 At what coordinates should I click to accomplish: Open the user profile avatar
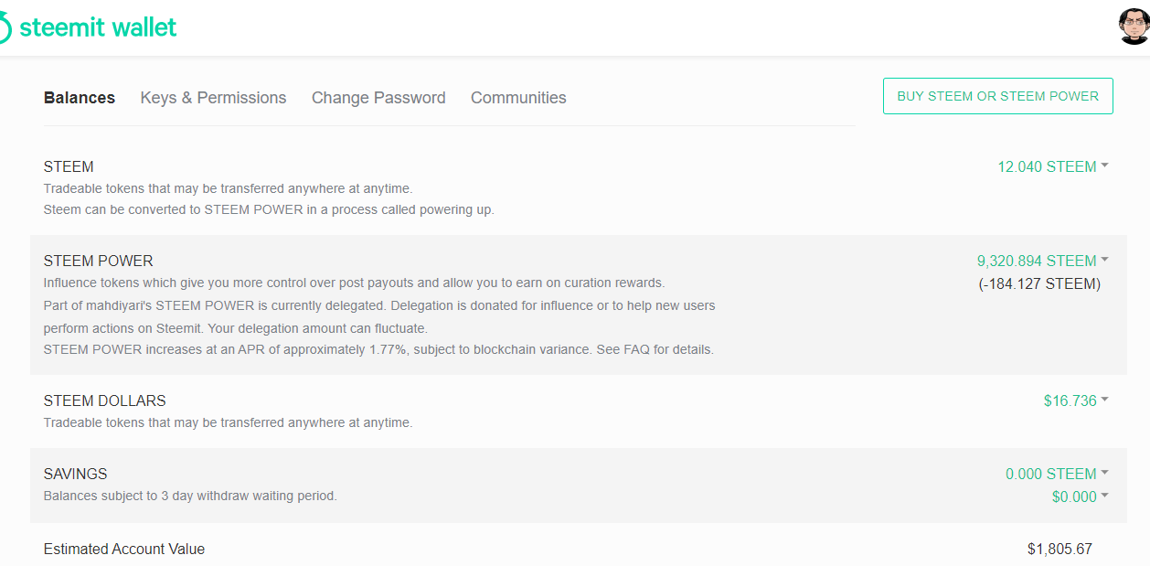point(1134,27)
